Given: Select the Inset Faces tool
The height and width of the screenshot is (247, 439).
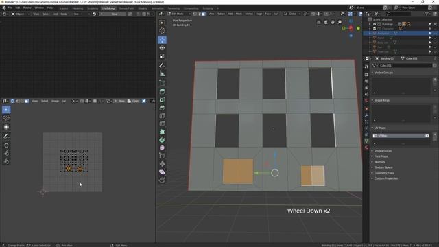Looking at the screenshot, I should pyautogui.click(x=162, y=99).
